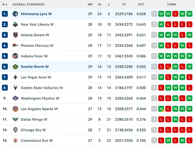
Task: Open Connecticut Sun W team page
Action: (x=37, y=140)
